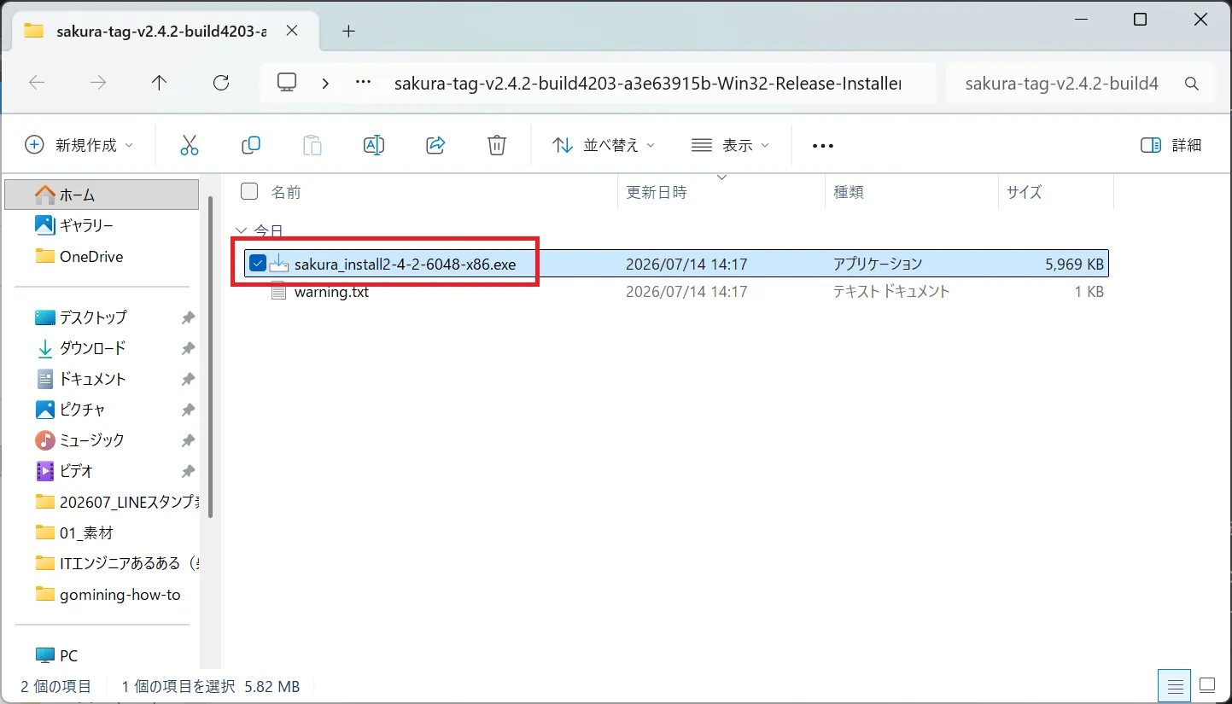
Task: Open the 並べ替え sort dropdown
Action: point(603,145)
